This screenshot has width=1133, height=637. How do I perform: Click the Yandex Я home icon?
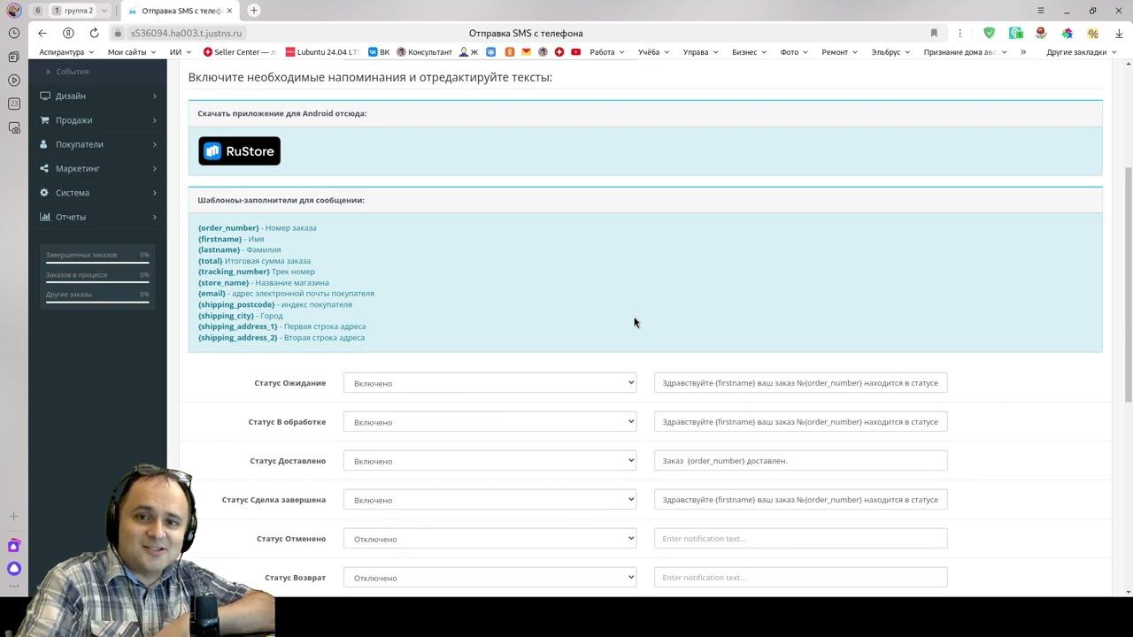coord(68,33)
